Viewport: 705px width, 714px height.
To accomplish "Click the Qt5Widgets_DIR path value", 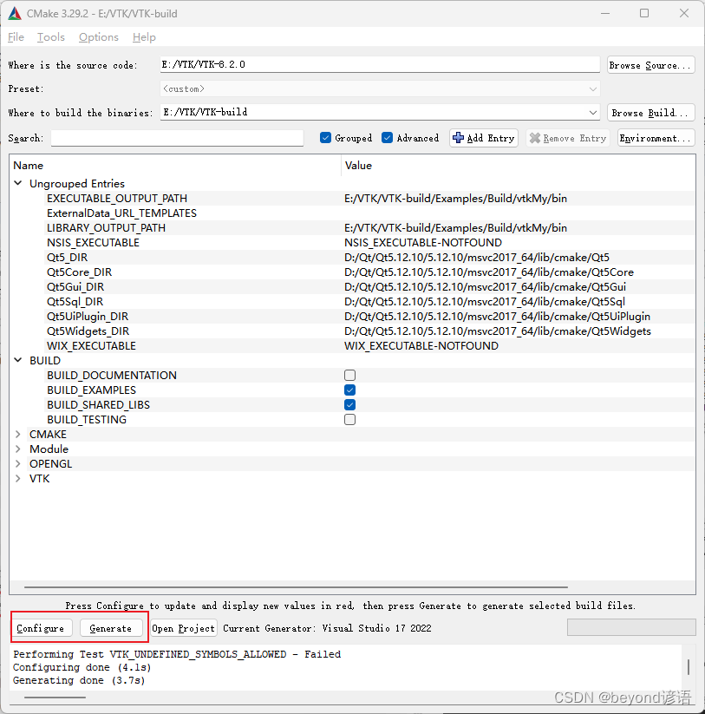I will click(498, 331).
